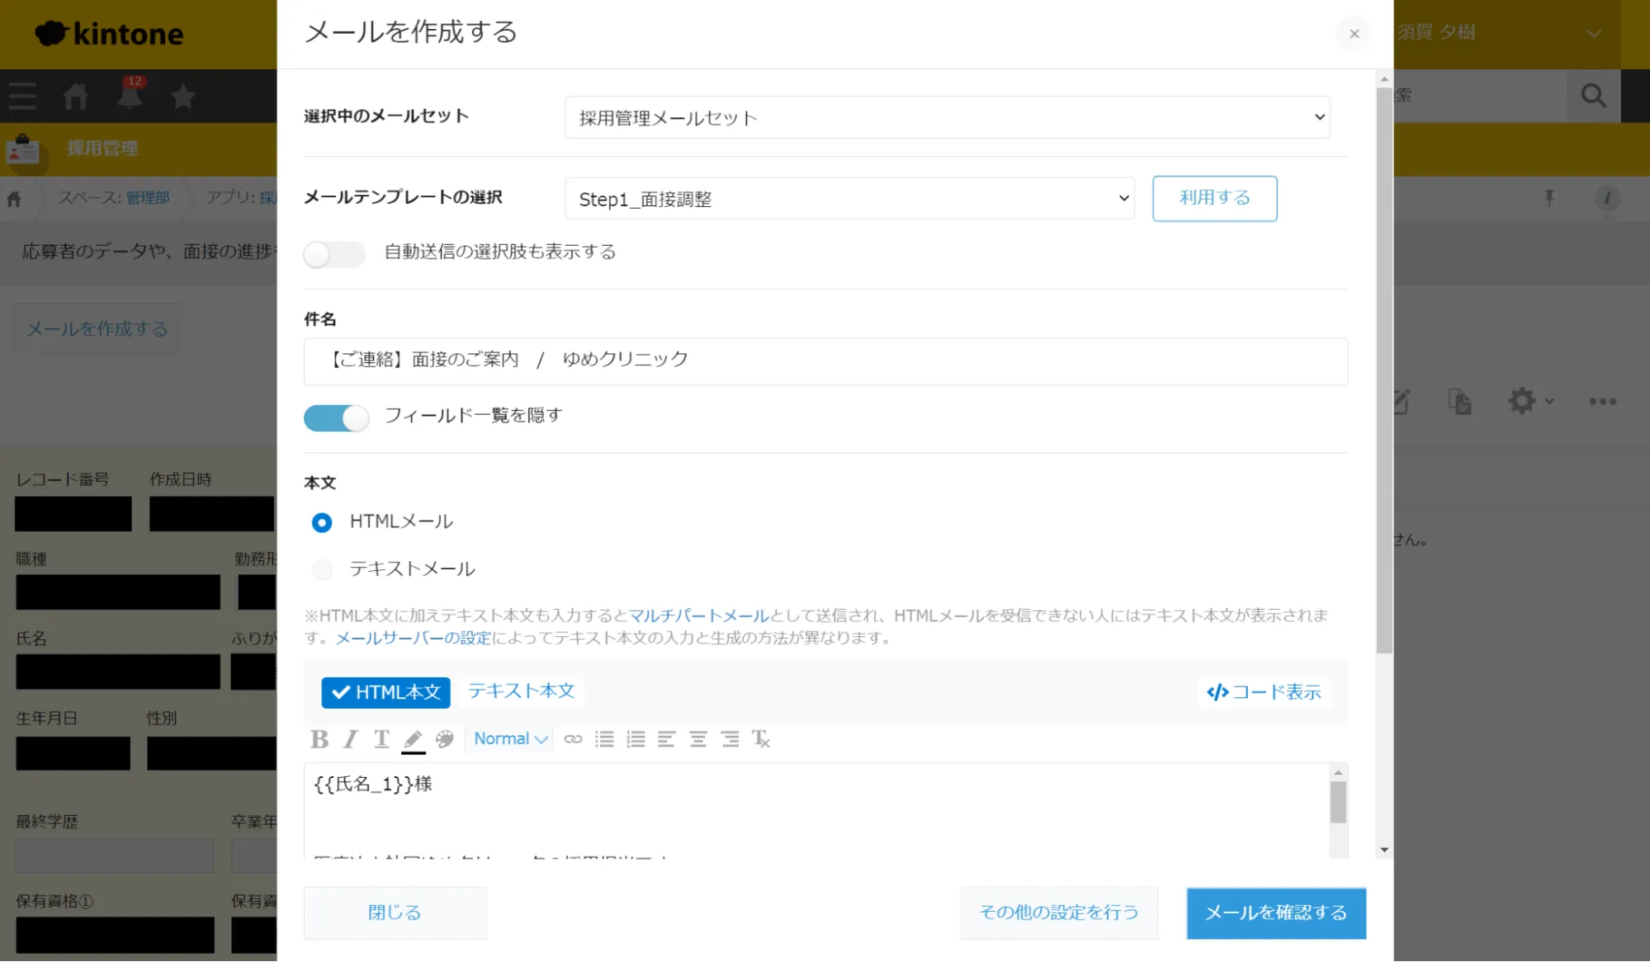Click the underline text icon

pyautogui.click(x=381, y=739)
